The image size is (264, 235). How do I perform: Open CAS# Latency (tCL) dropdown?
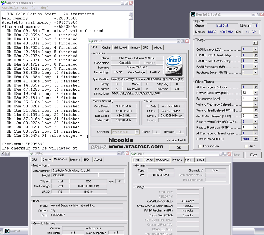[255, 49]
